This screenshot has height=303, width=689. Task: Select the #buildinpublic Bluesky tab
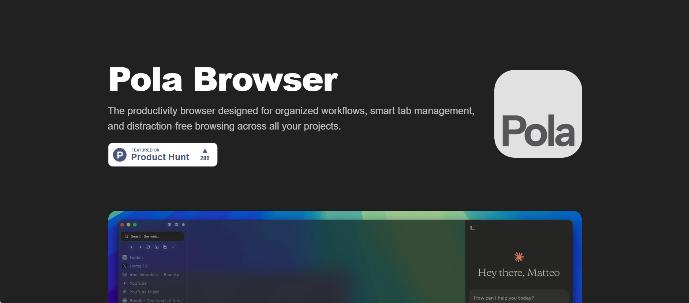154,274
